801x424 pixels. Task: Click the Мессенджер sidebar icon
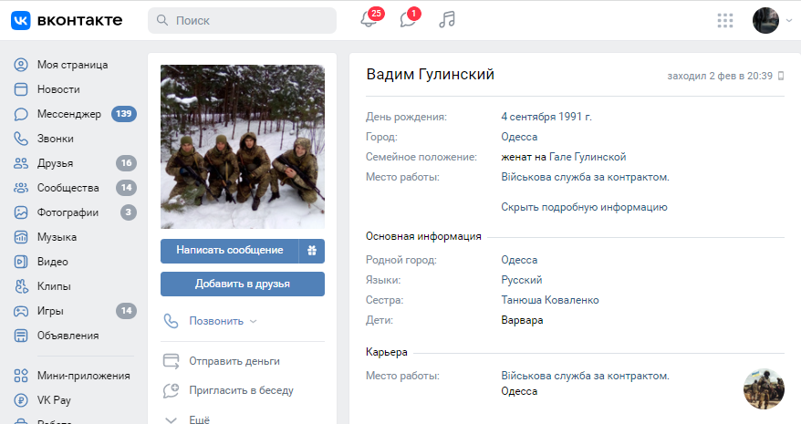tap(21, 114)
